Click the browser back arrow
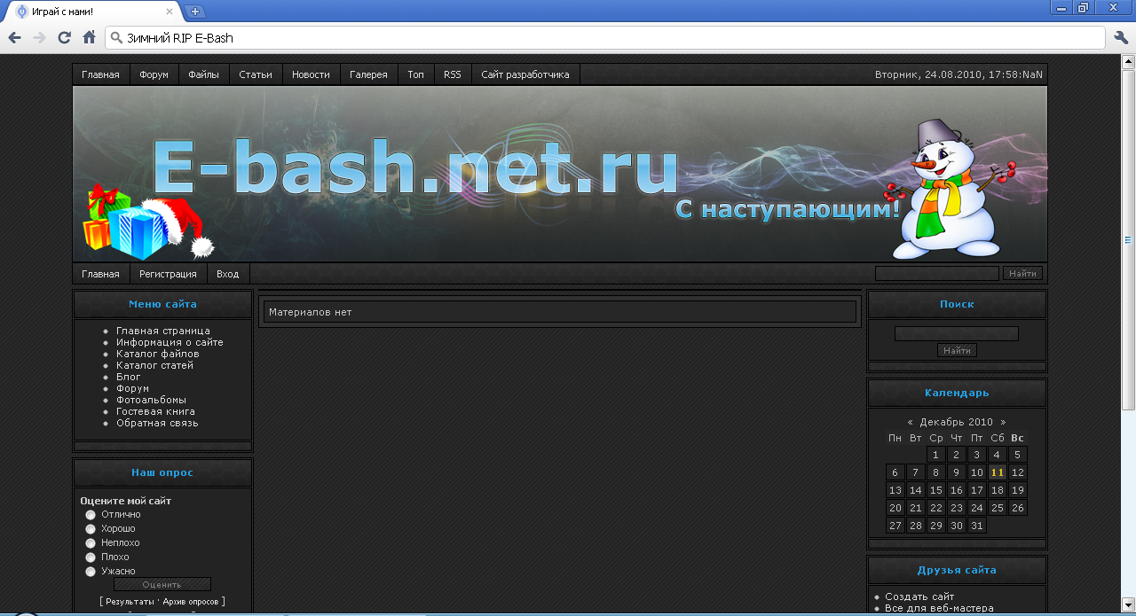 coord(14,37)
